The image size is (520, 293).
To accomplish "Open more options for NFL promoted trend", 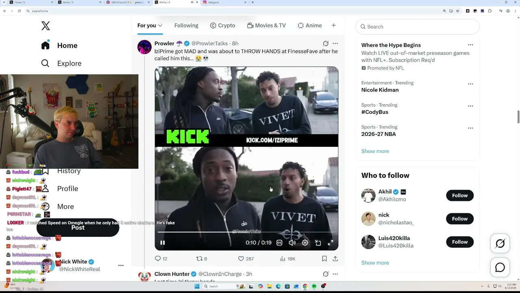I will pyautogui.click(x=470, y=45).
